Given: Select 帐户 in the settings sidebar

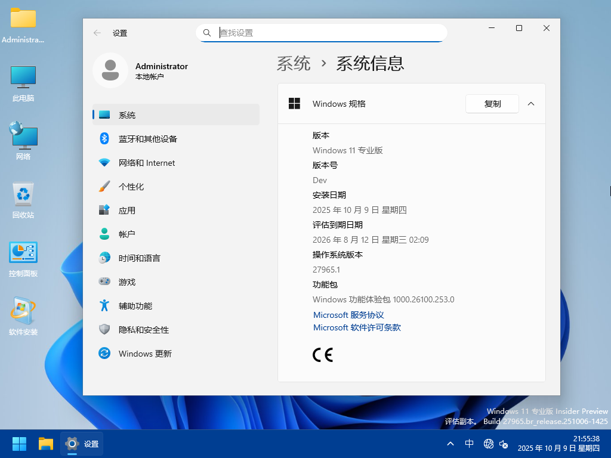Looking at the screenshot, I should click(126, 234).
